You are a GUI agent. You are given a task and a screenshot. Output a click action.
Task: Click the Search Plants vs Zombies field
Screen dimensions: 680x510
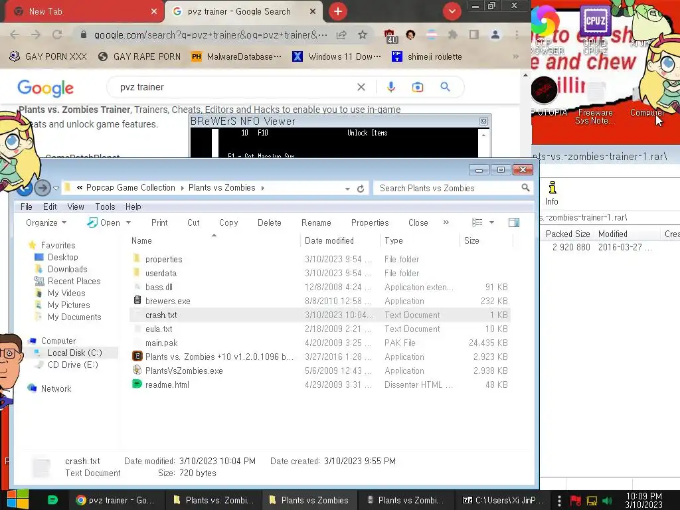coord(453,188)
